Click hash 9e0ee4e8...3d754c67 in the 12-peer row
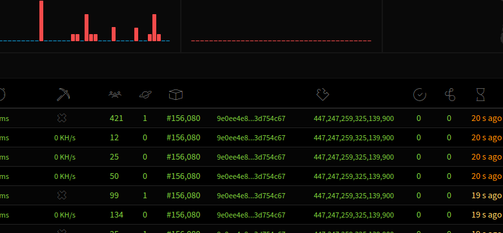This screenshot has width=503, height=233. pos(251,138)
